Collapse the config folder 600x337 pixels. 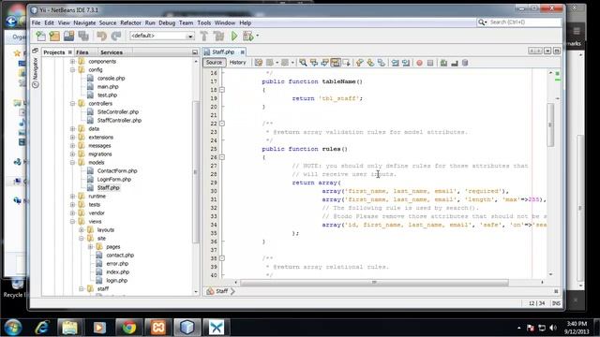72,70
